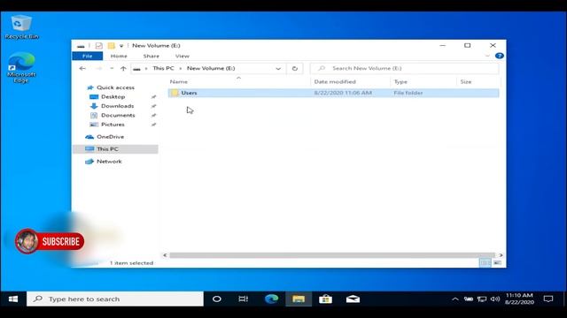Image resolution: width=567 pixels, height=318 pixels.
Task: Click the New Folder quick access toolbar icon
Action: 112,46
